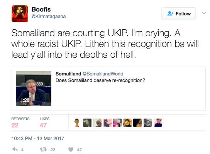The image size is (210, 154).
Task: Click first liker avatar with orange figure
Action: coord(77,123)
